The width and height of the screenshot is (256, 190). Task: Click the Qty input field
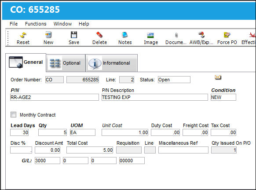53,132
